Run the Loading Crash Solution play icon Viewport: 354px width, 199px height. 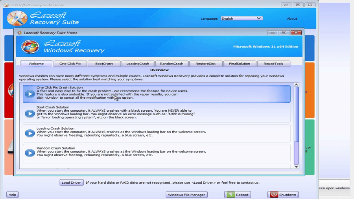coord(29,133)
